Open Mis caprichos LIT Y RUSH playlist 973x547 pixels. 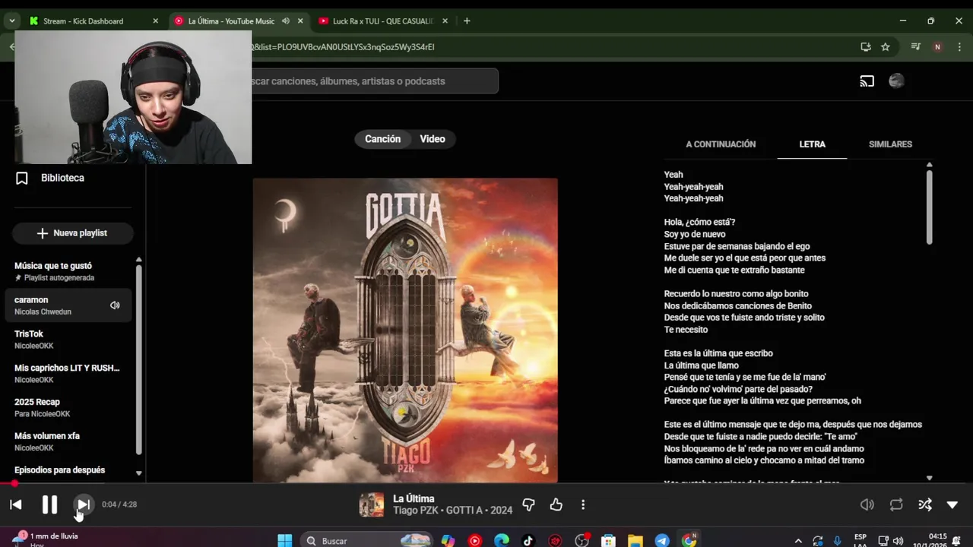pyautogui.click(x=67, y=374)
